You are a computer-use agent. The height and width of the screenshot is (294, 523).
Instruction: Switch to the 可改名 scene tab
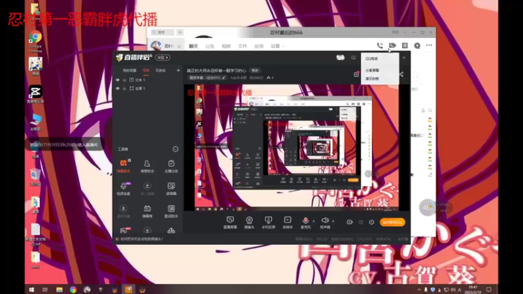(160, 71)
